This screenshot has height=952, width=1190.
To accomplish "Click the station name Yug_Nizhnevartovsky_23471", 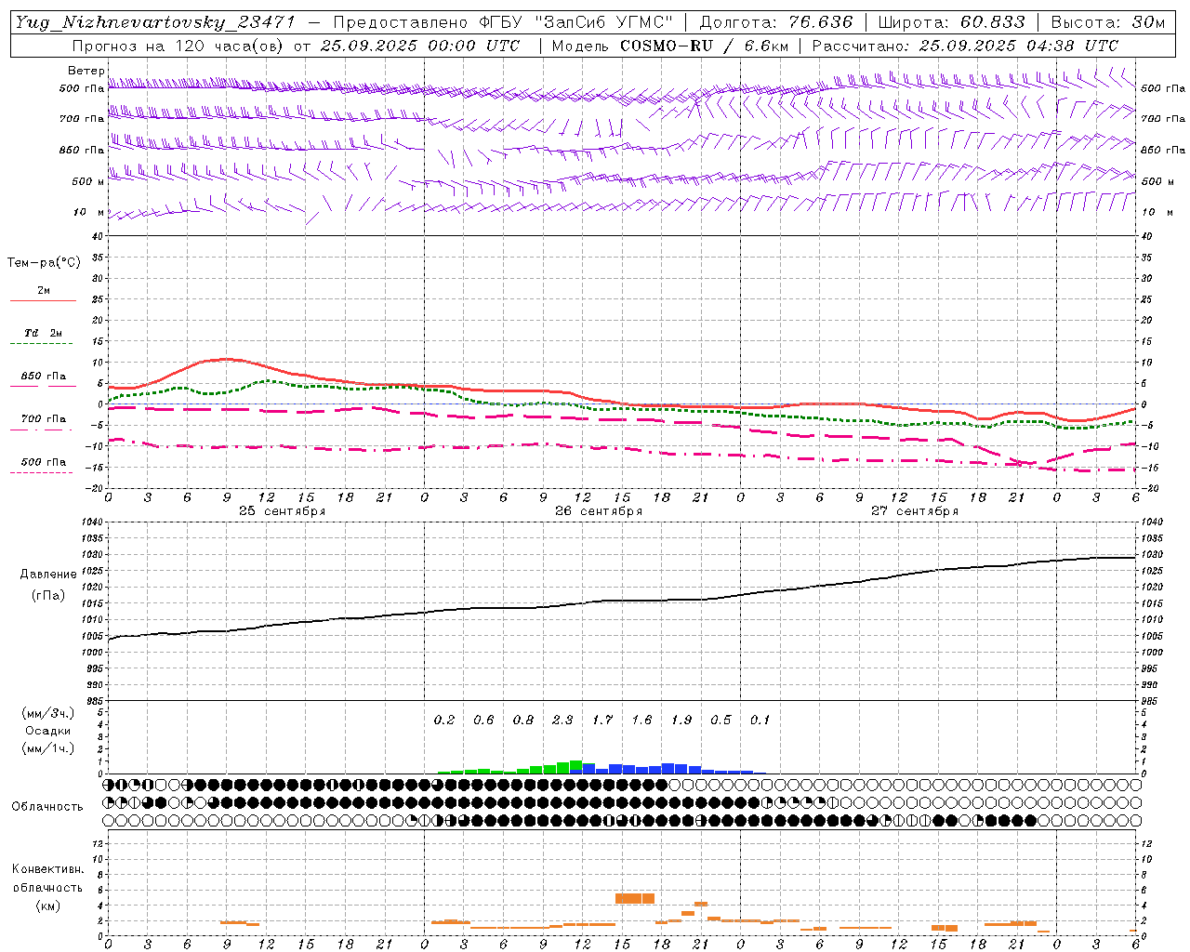I will pos(155,22).
